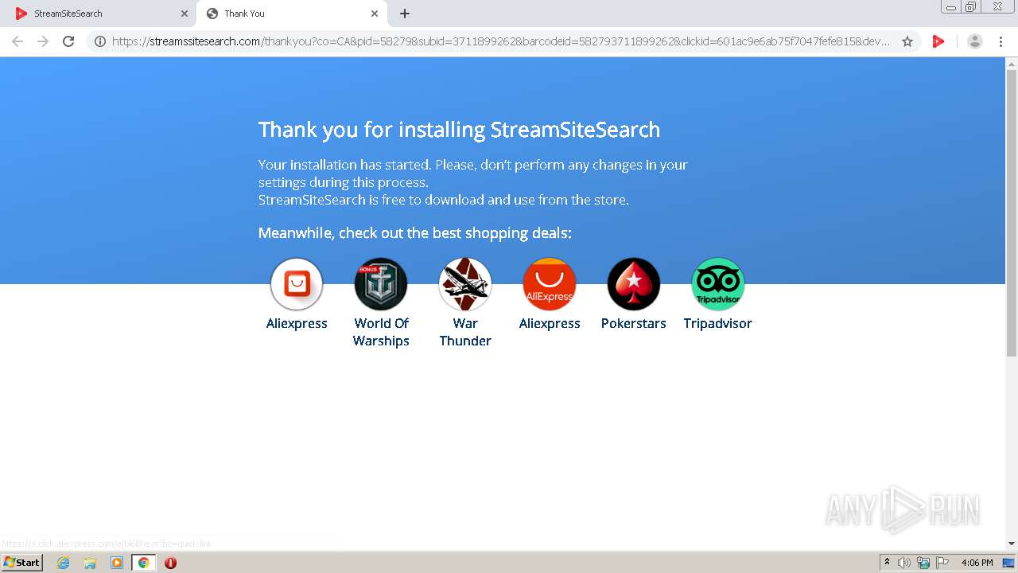Click the World Of Warships text link
This screenshot has height=573, width=1018.
coord(381,332)
